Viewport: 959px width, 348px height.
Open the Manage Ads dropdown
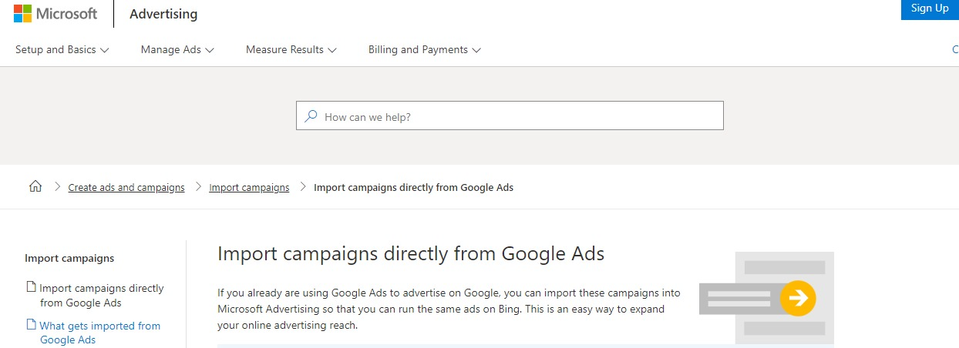177,50
